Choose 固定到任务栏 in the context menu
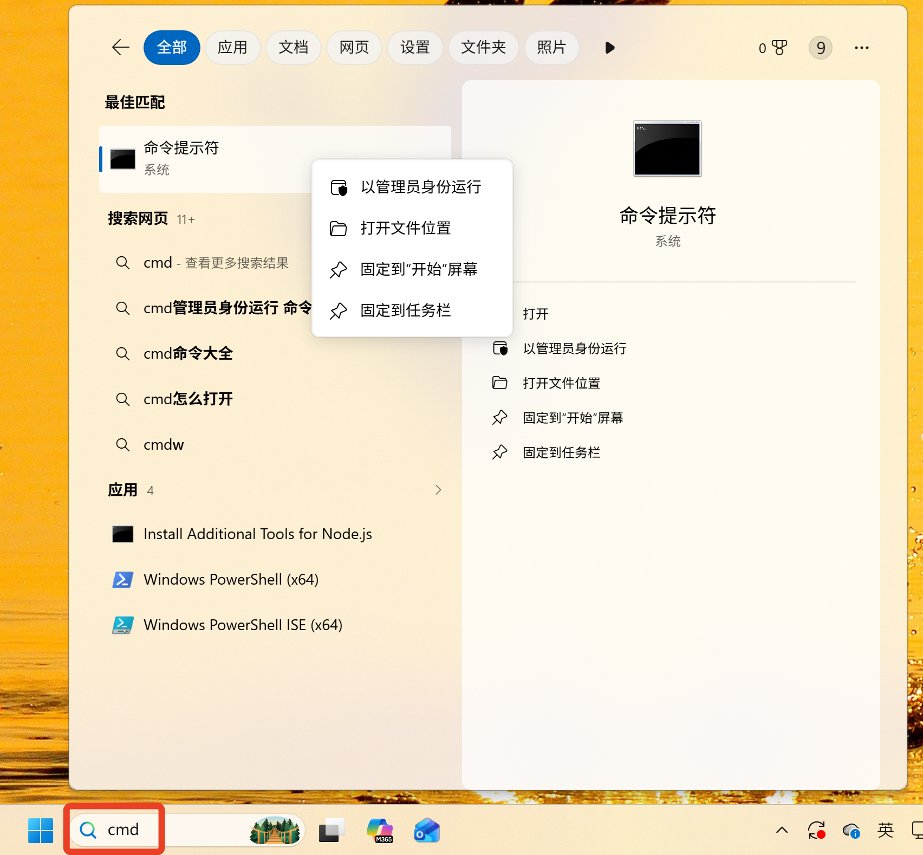 [405, 310]
